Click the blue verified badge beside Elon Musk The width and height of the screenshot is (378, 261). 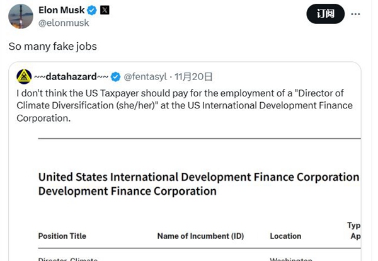pos(91,10)
